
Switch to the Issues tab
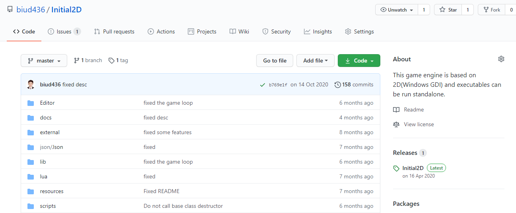64,31
